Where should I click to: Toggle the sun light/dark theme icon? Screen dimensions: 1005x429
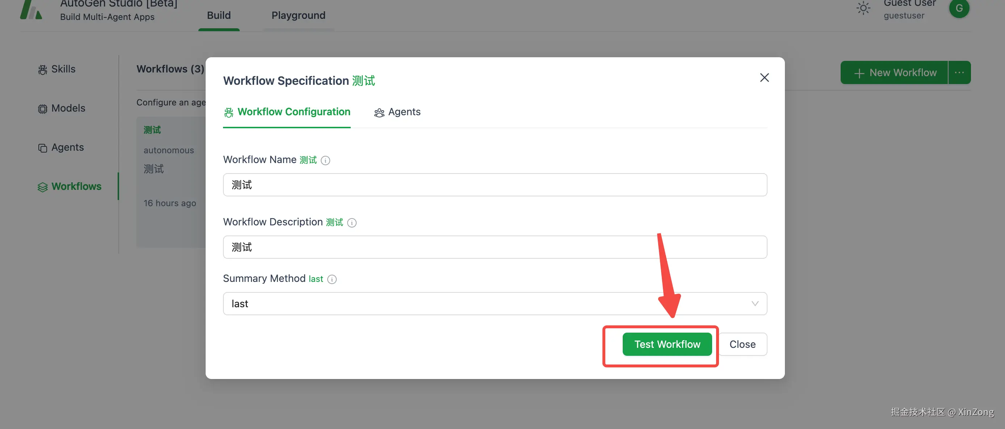[x=863, y=8]
